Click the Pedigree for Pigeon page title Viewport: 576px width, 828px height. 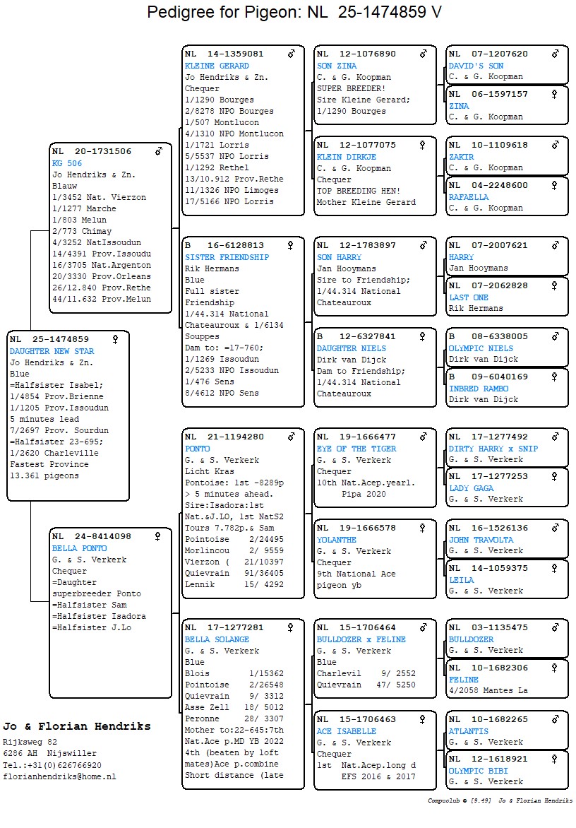pyautogui.click(x=294, y=13)
